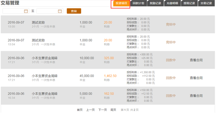Select the 提现记录 tab
This screenshot has height=114, width=216.
pyautogui.click(x=189, y=4)
